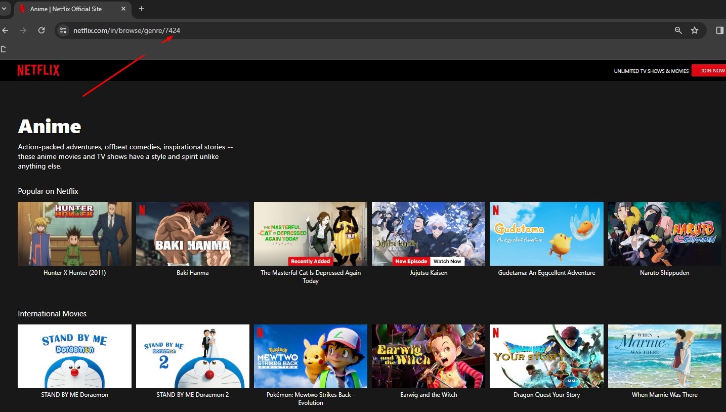Image resolution: width=726 pixels, height=412 pixels.
Task: Click the address bar URL netflix.com/in/browse/genre/7424
Action: 126,30
